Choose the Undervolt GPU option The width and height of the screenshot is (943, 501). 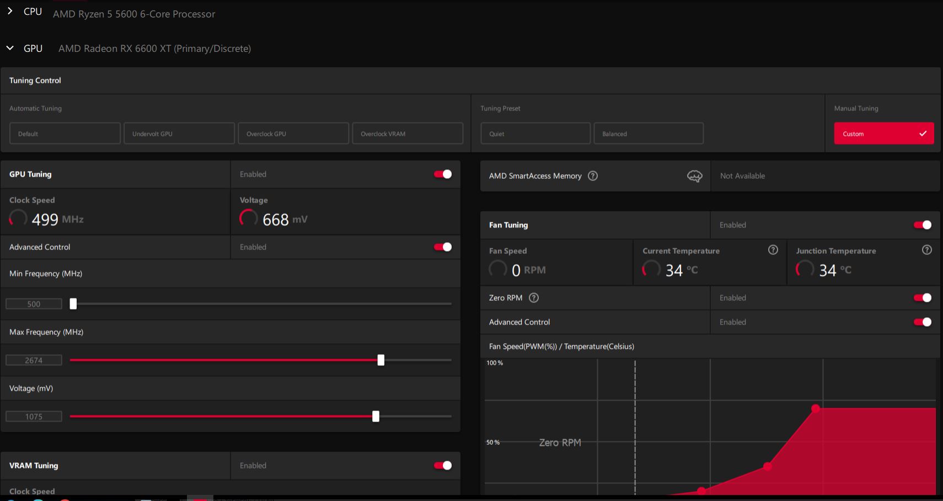click(x=179, y=134)
